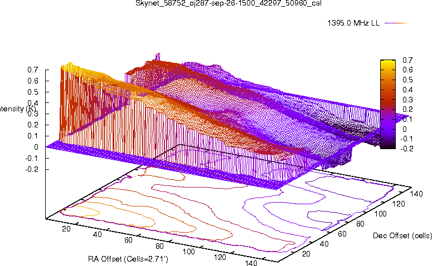This screenshot has width=432, height=266.
Task: Click the legend line sample beside 1395.0 MHz LL
Action: (396, 23)
